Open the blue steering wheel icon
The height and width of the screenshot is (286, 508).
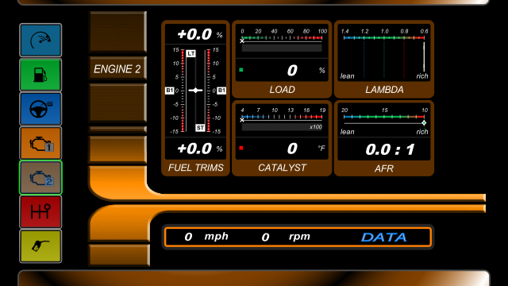[40, 109]
